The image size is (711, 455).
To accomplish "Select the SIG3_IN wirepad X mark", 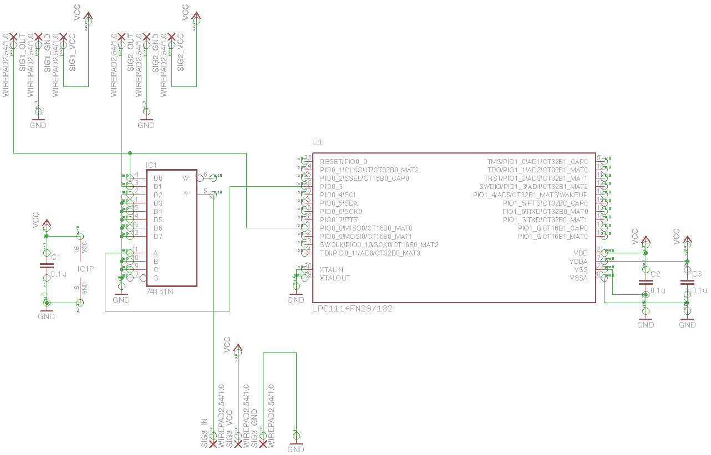I will [x=213, y=444].
